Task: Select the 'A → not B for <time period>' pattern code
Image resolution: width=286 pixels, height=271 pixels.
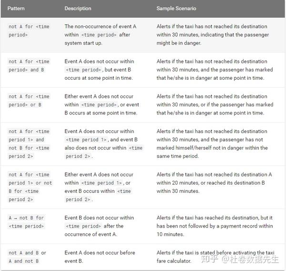Action: (x=26, y=222)
